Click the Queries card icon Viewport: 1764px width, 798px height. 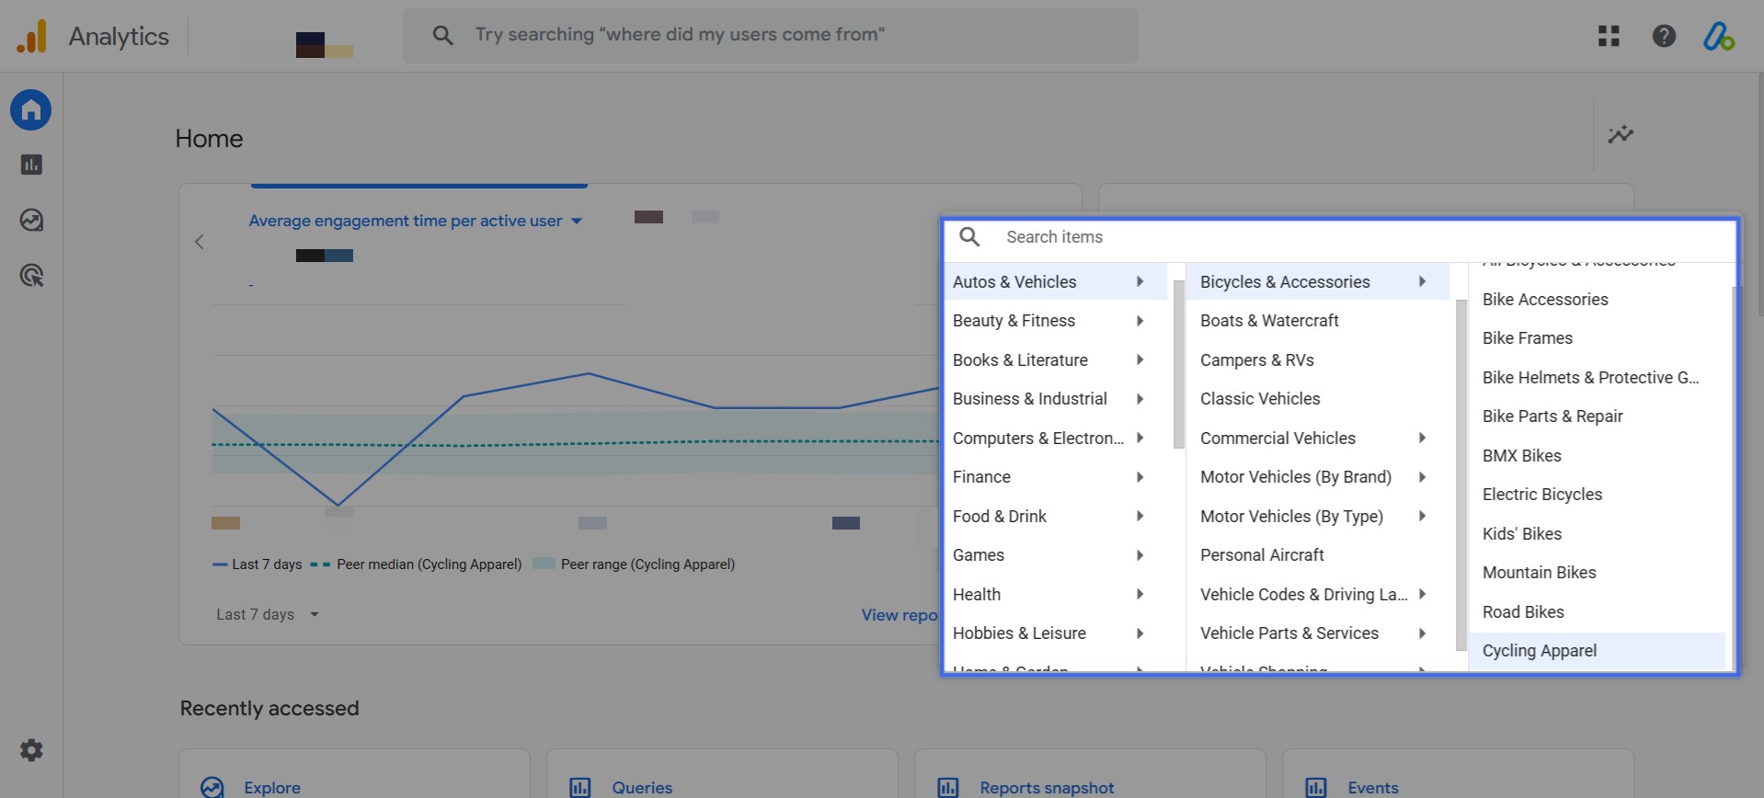pyautogui.click(x=580, y=787)
